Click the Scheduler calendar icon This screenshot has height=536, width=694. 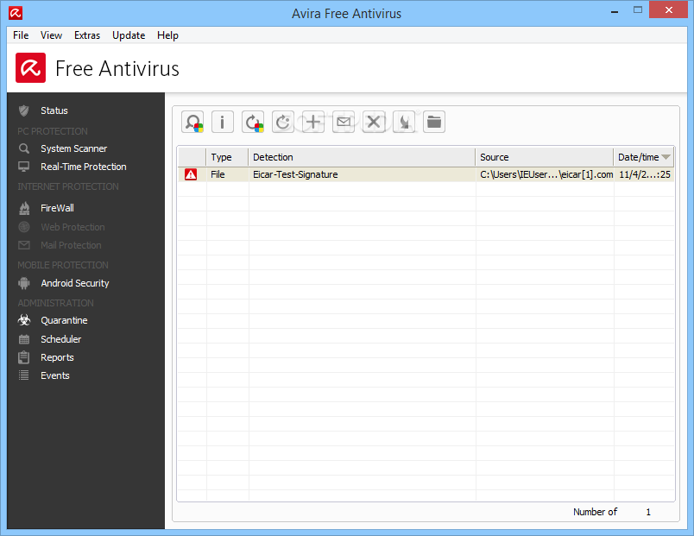[x=24, y=339]
